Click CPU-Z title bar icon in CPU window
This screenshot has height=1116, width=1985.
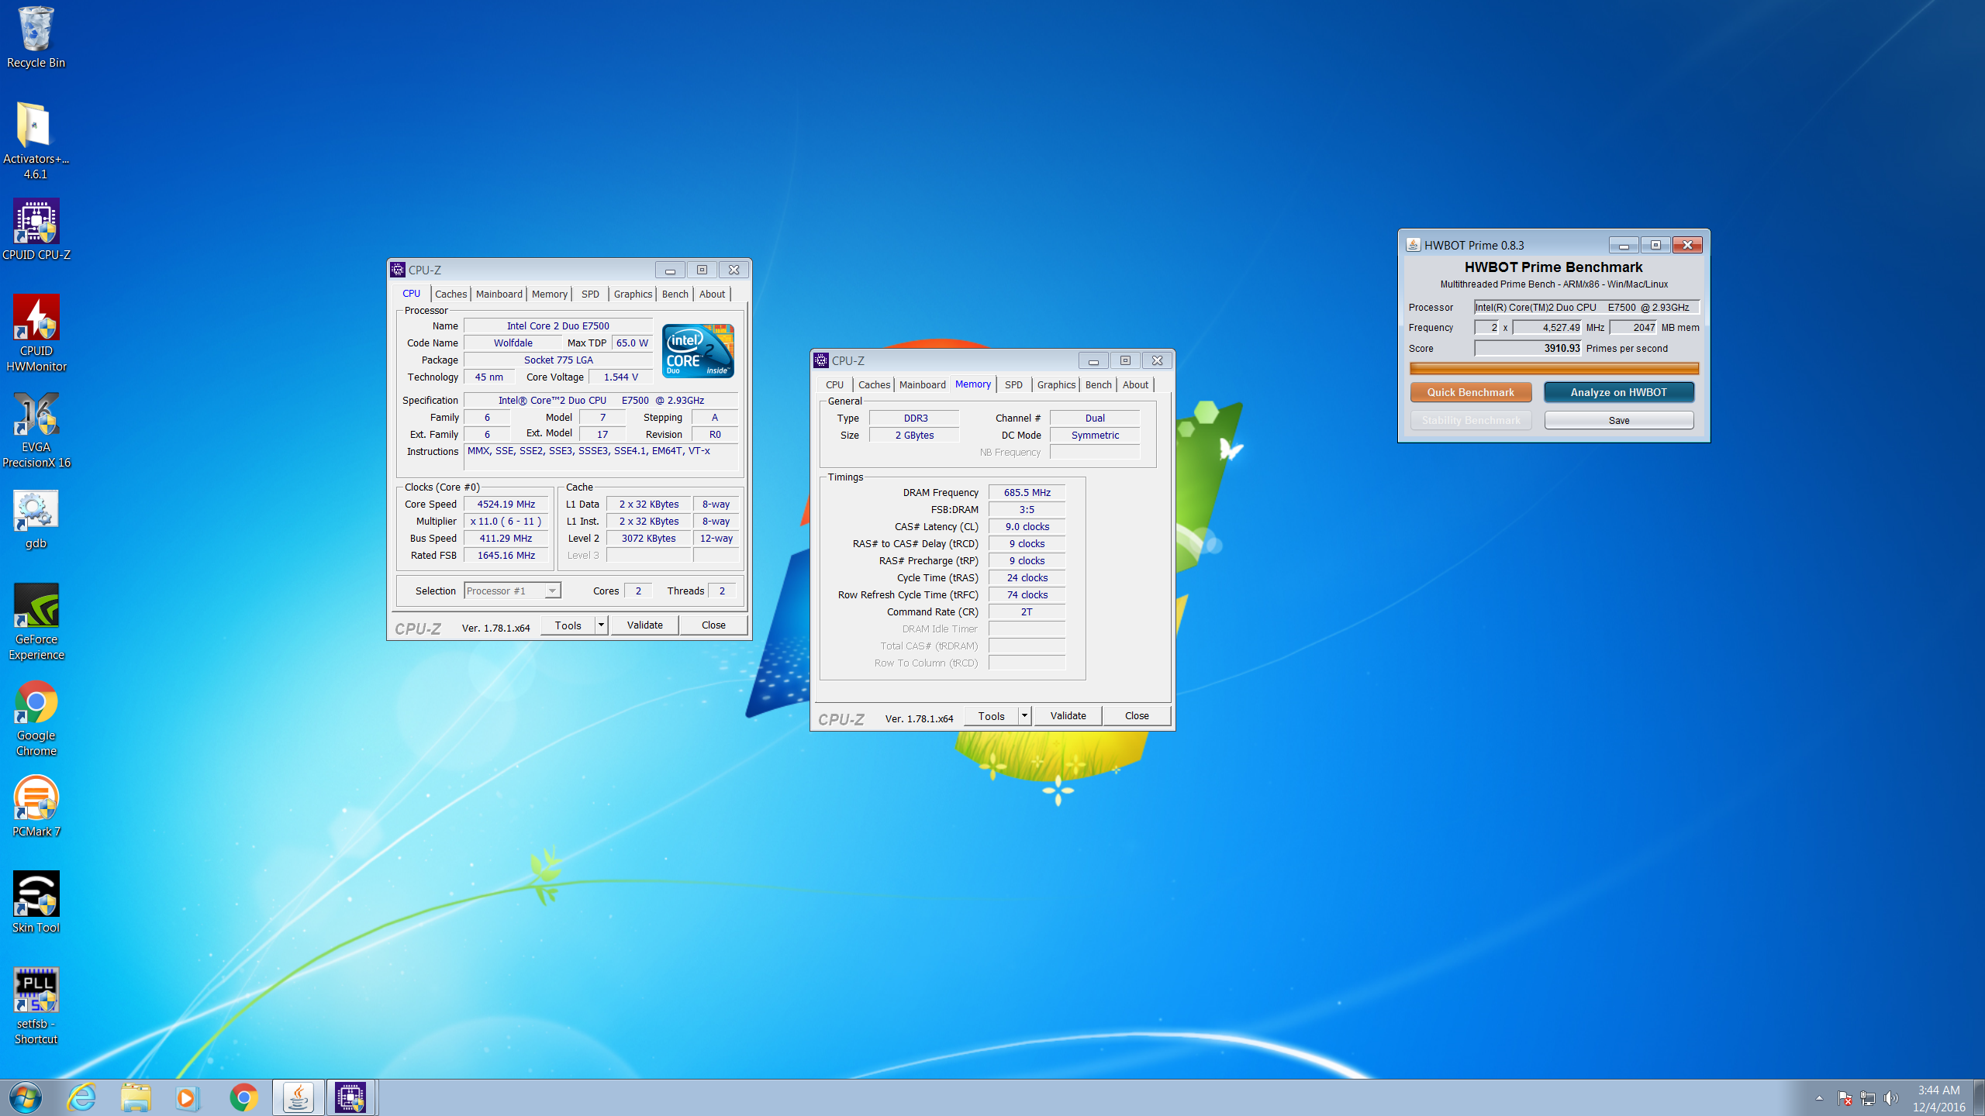coord(398,270)
